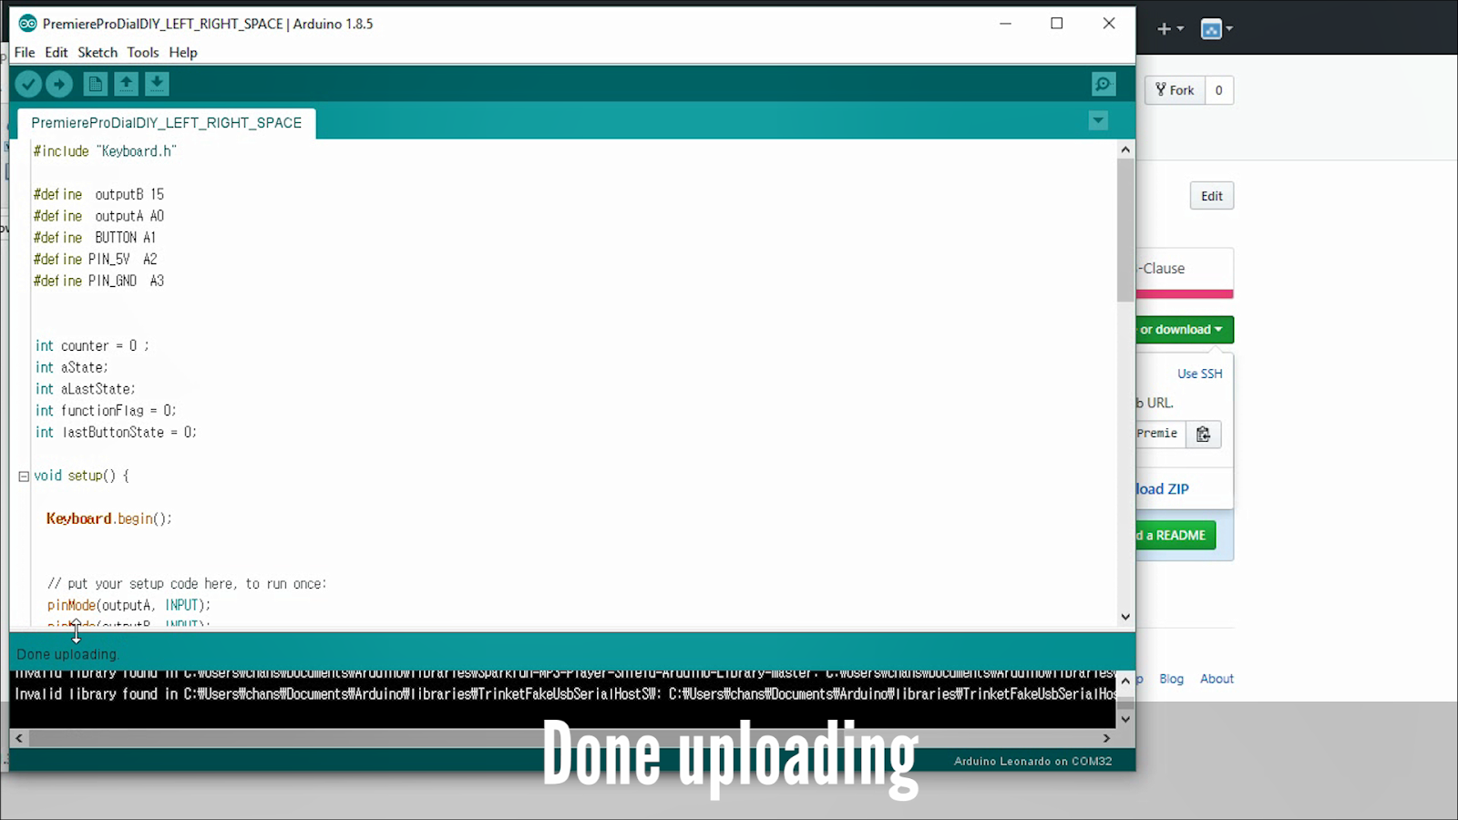
Task: Save the sketch with the Save icon
Action: coord(157,84)
